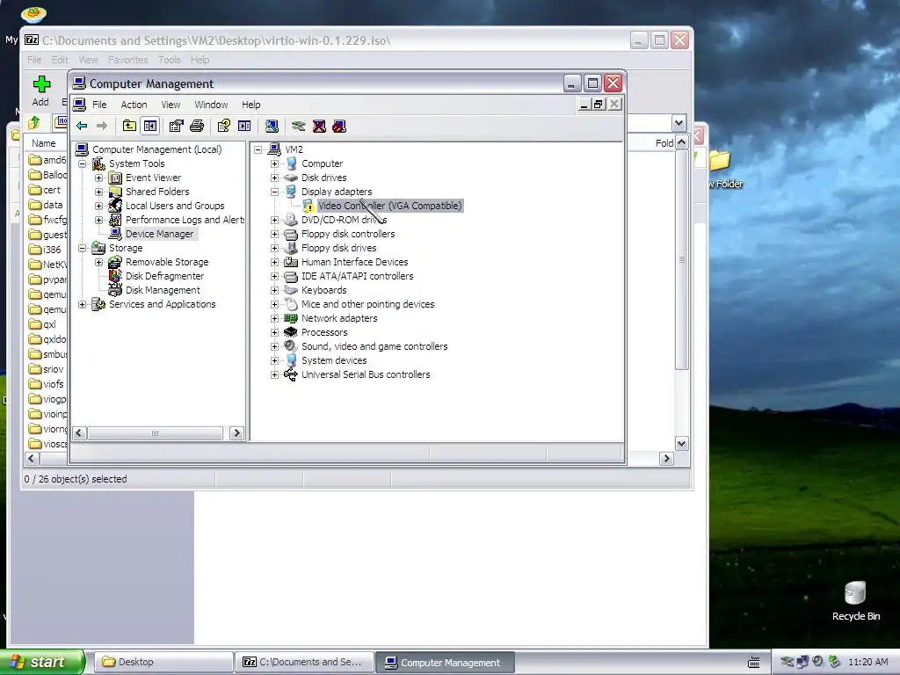
Task: Click the Name column header in 7-Zip
Action: [x=44, y=143]
